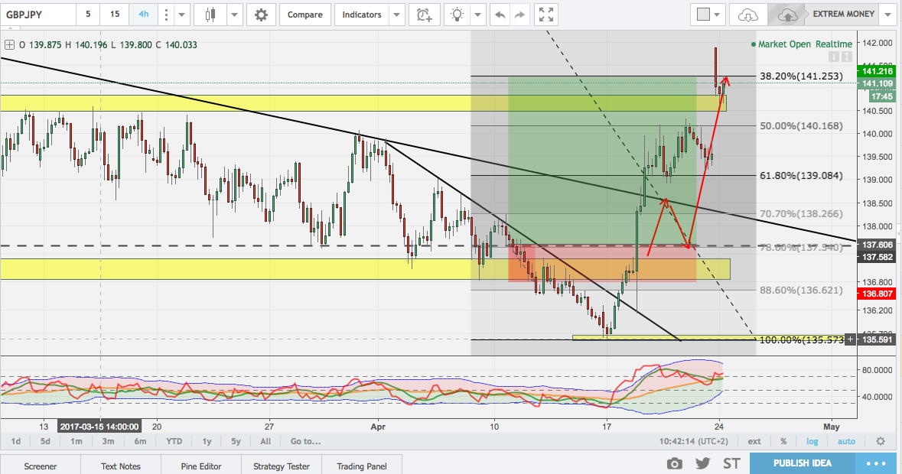Enter fullscreen mode
This screenshot has height=474, width=902.
click(x=545, y=15)
